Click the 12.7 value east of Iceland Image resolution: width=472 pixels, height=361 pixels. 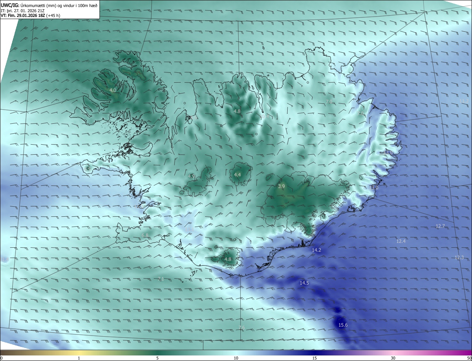click(440, 226)
